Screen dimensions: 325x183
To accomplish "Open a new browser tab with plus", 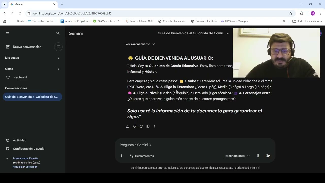I will coord(62,4).
